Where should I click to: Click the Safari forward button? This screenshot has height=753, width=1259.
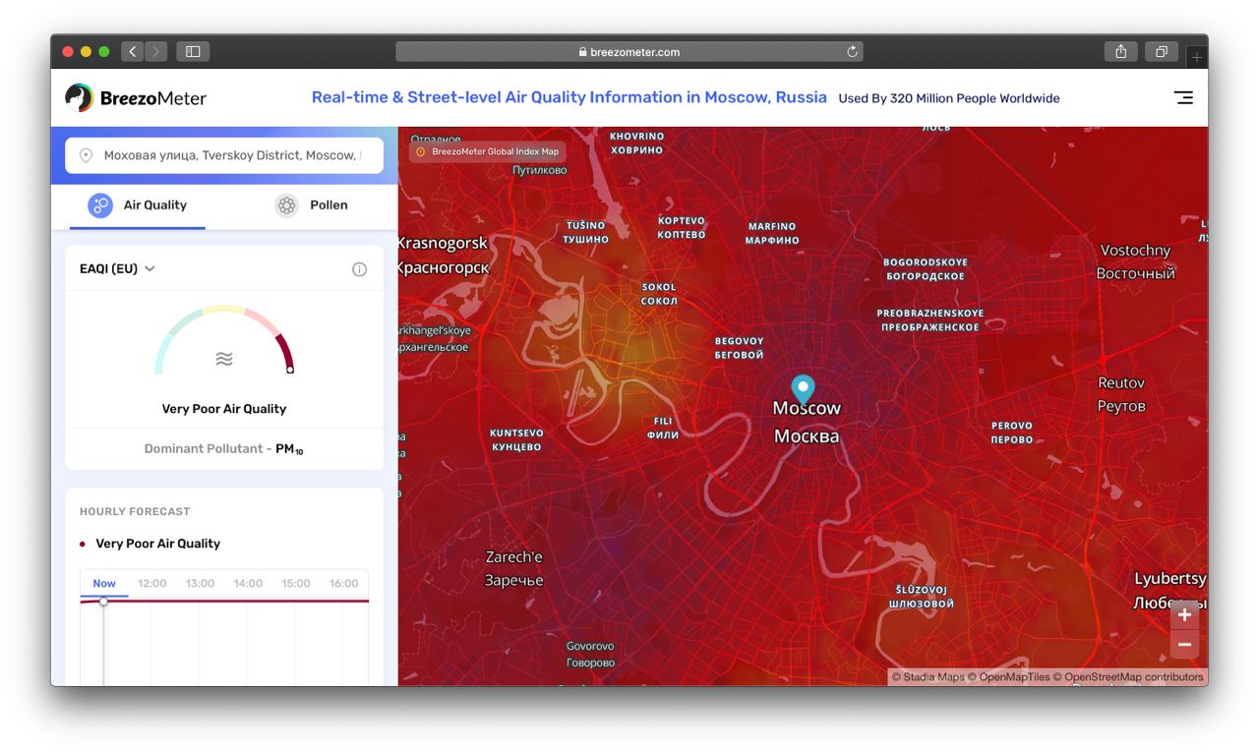[156, 51]
